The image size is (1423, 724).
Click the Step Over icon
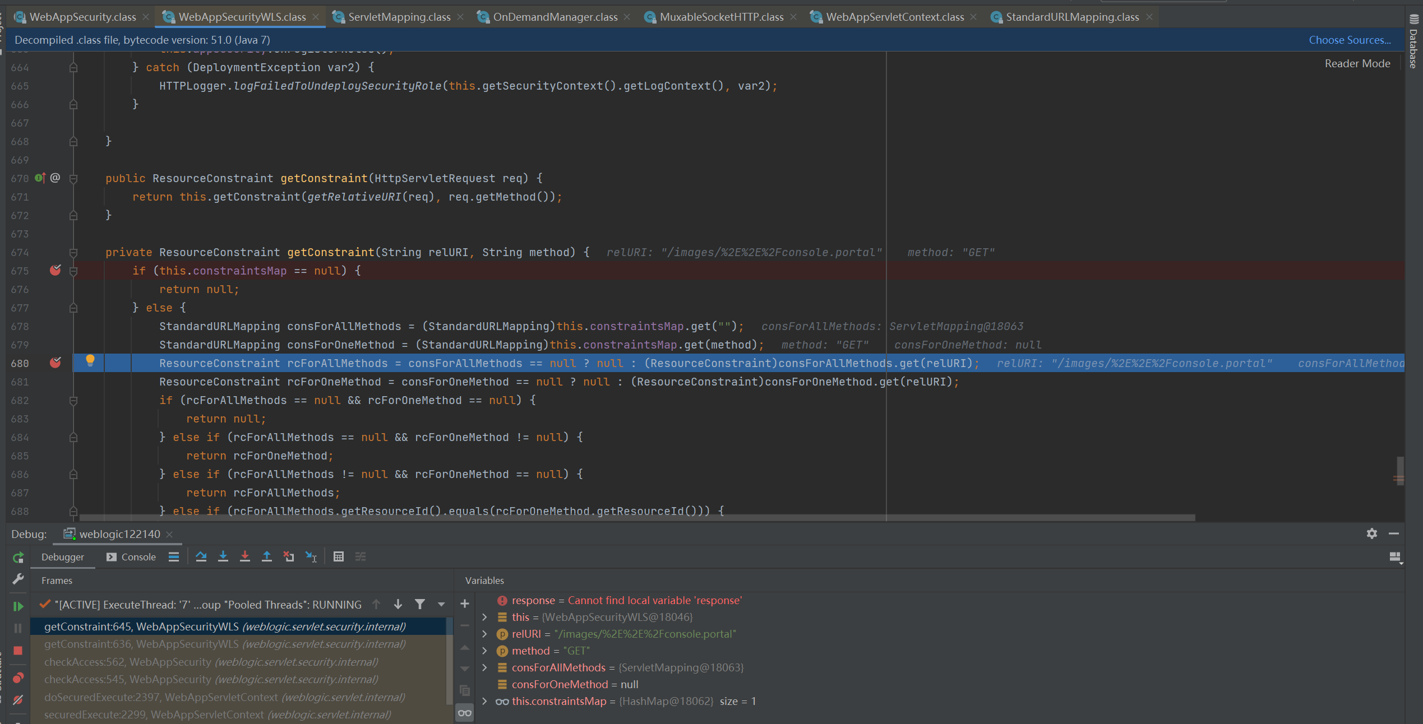pyautogui.click(x=201, y=556)
